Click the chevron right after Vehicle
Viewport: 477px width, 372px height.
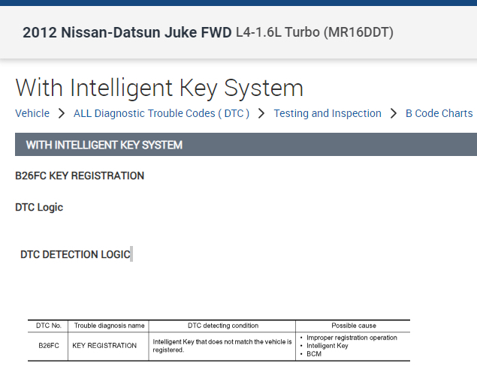62,113
